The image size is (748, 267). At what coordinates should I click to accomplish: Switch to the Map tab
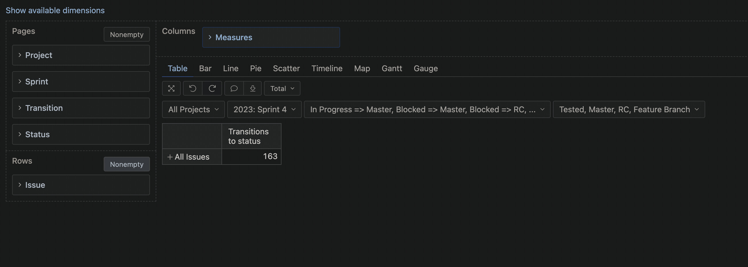pos(362,69)
